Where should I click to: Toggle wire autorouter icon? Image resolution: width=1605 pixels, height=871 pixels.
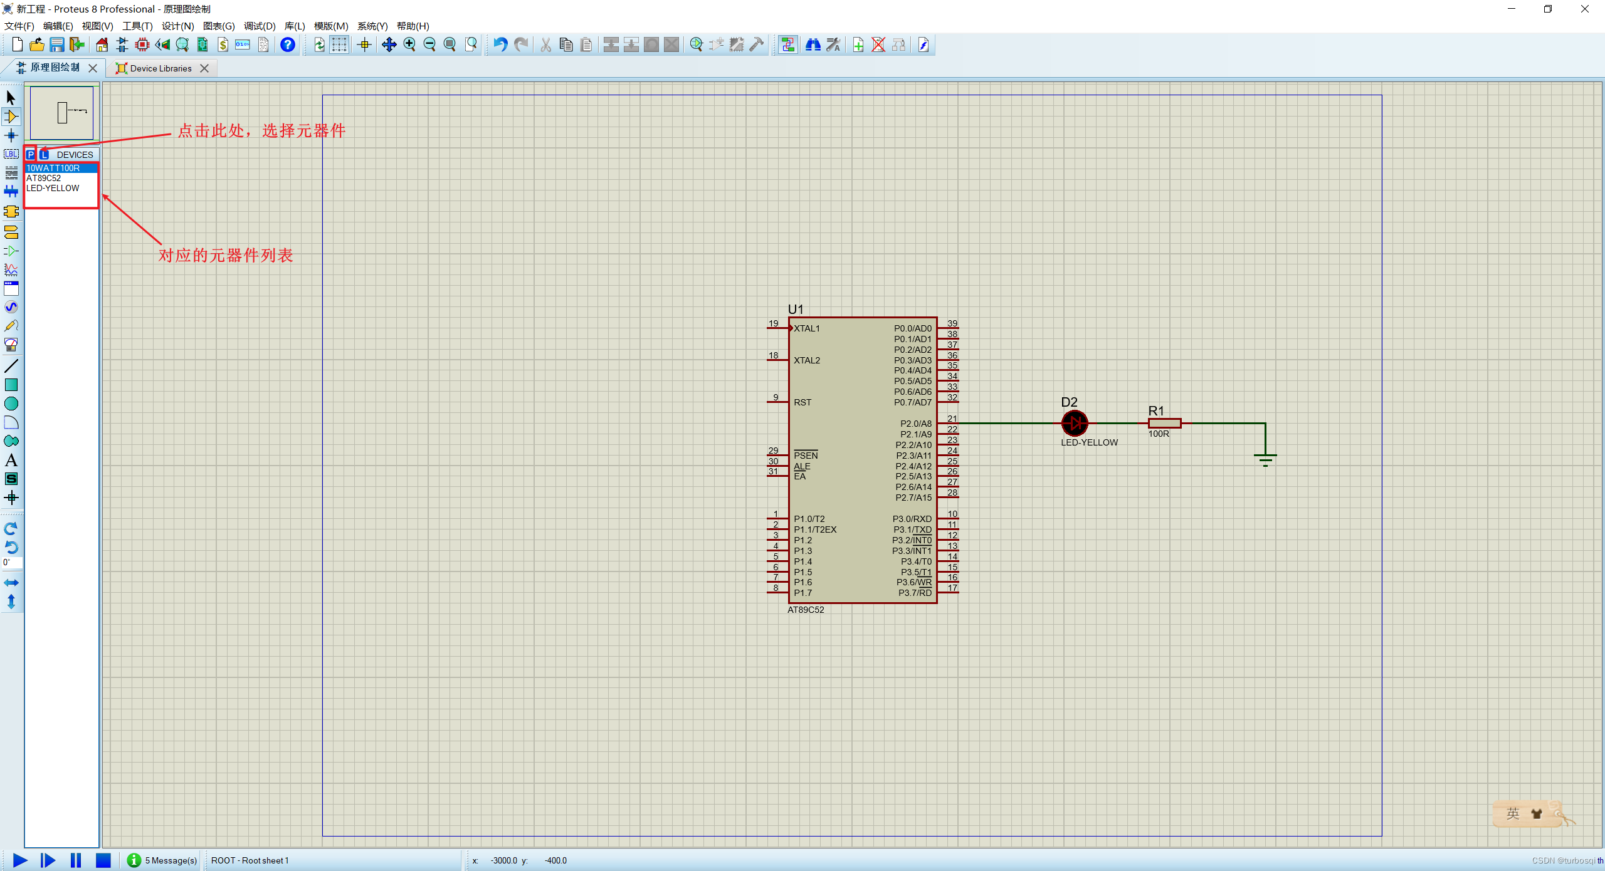point(788,44)
